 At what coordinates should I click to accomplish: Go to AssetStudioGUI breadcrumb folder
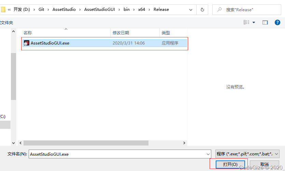click(x=99, y=10)
